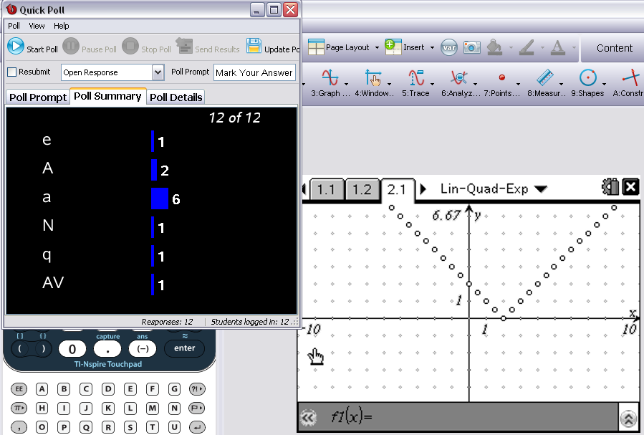Click the camera screen capture icon

click(471, 47)
